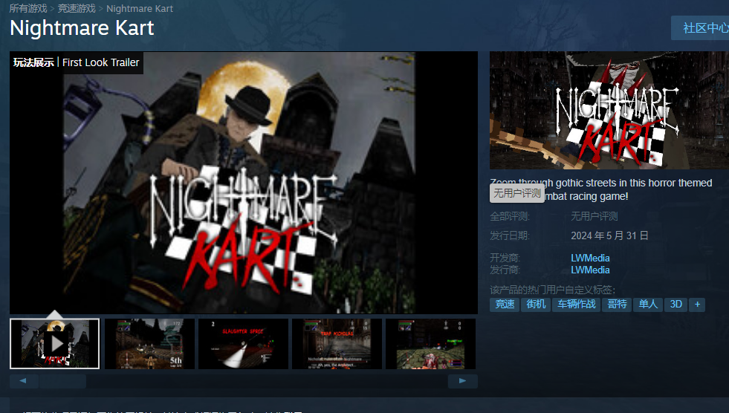Select the last visible screenshot thumbnail

430,344
